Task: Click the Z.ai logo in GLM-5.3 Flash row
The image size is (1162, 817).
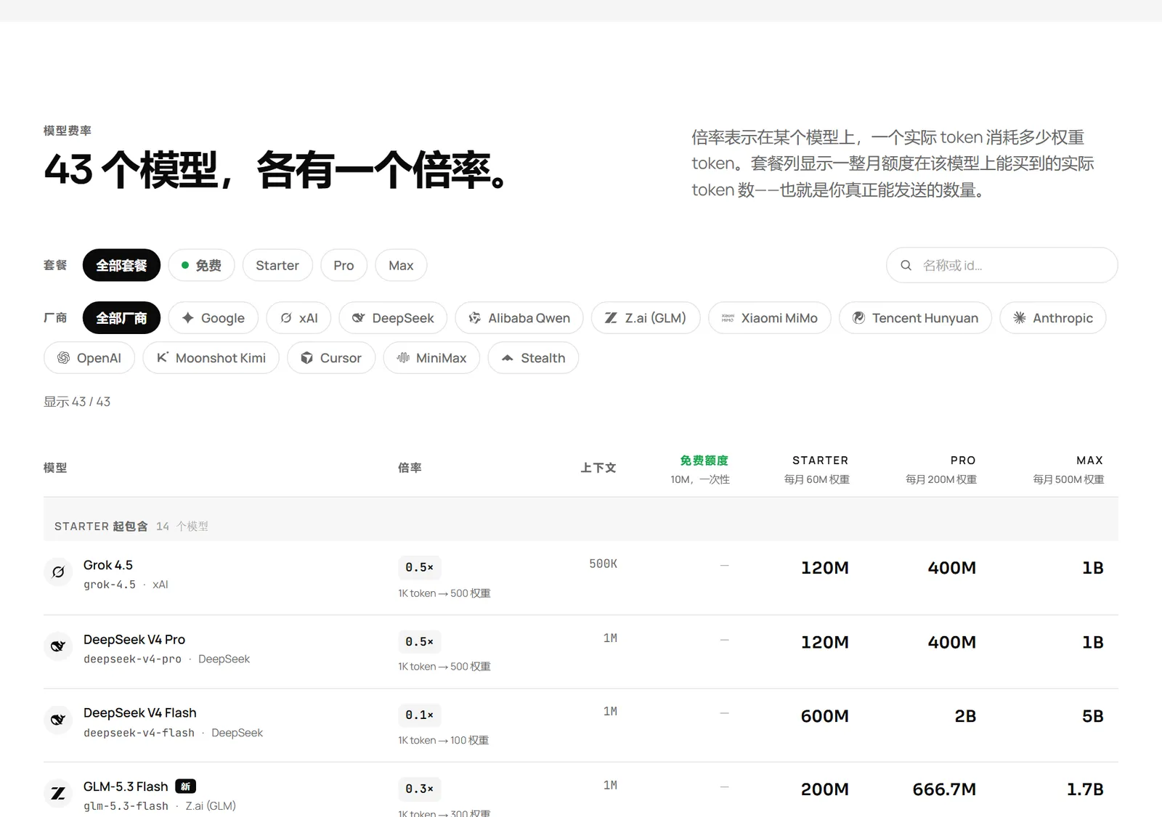Action: pyautogui.click(x=58, y=794)
